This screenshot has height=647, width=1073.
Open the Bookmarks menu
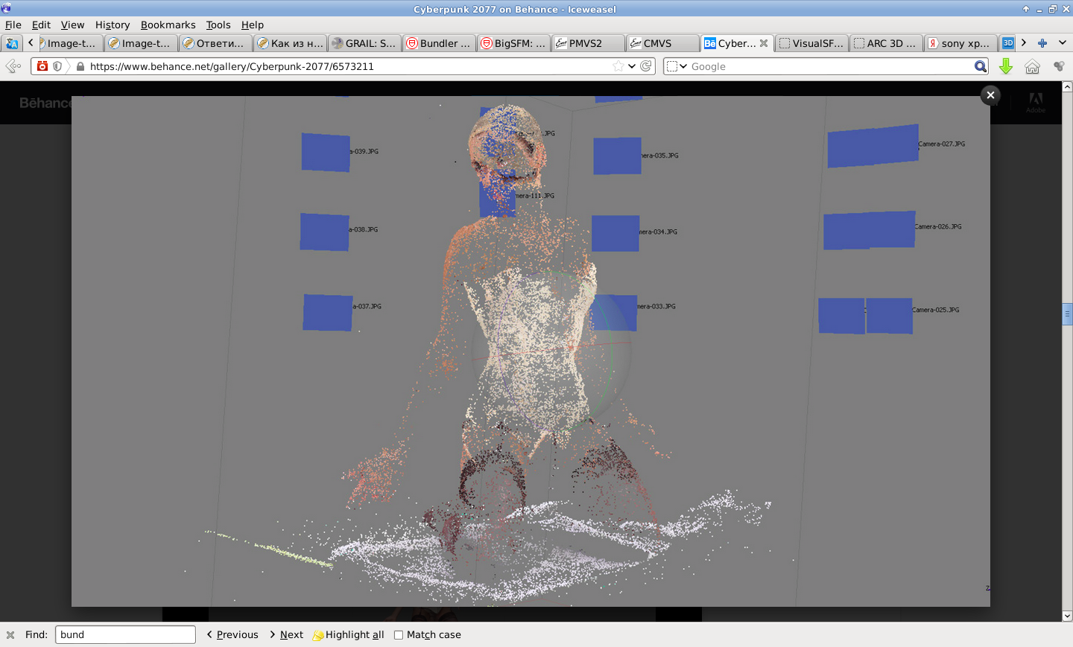pyautogui.click(x=168, y=25)
